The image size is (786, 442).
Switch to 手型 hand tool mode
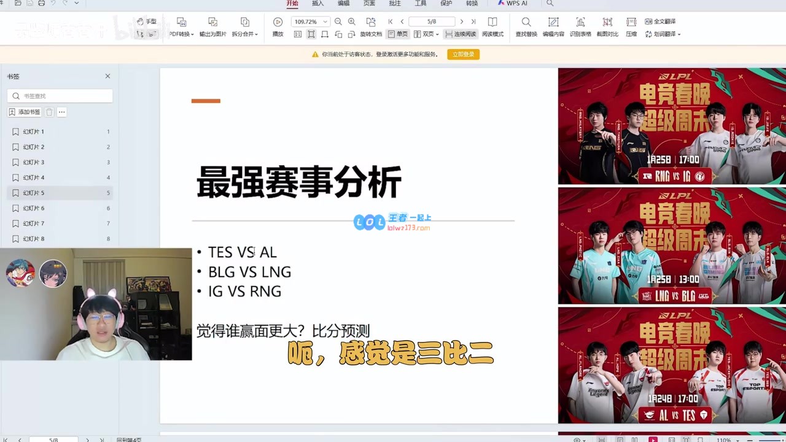tap(147, 21)
